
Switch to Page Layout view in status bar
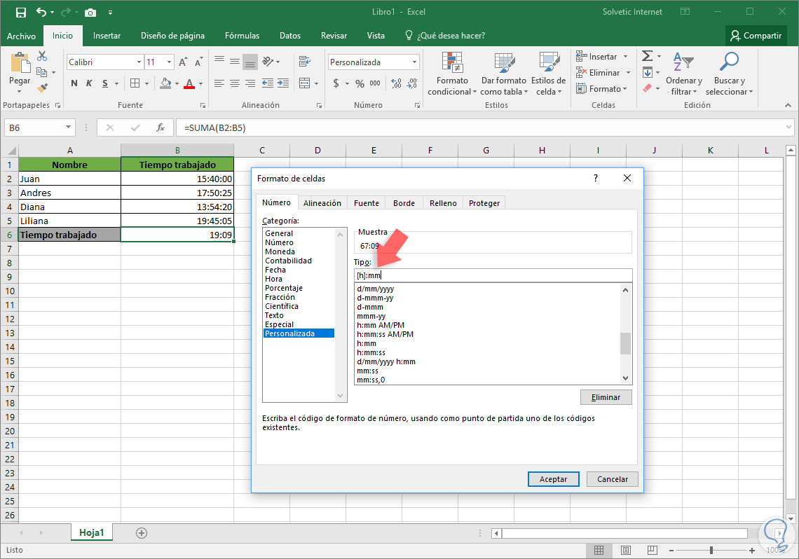[x=626, y=551]
